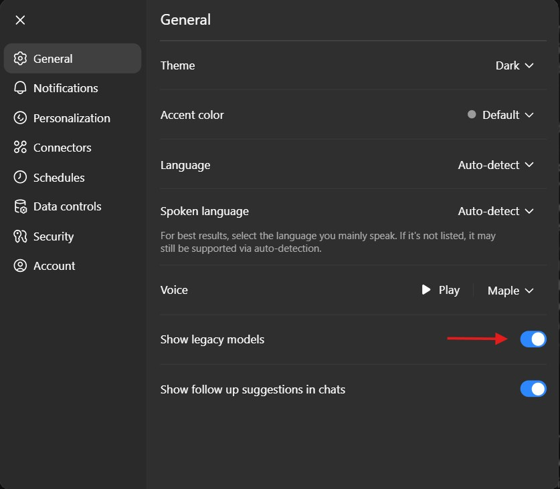The image size is (560, 489).
Task: Select the Data controls database icon
Action: click(x=19, y=206)
